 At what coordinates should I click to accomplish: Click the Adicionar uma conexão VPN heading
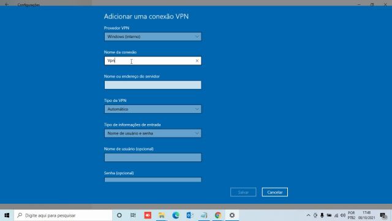pyautogui.click(x=146, y=17)
